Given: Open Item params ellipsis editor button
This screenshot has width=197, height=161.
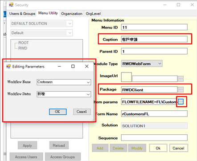Looking at the screenshot, I should coord(181,102).
